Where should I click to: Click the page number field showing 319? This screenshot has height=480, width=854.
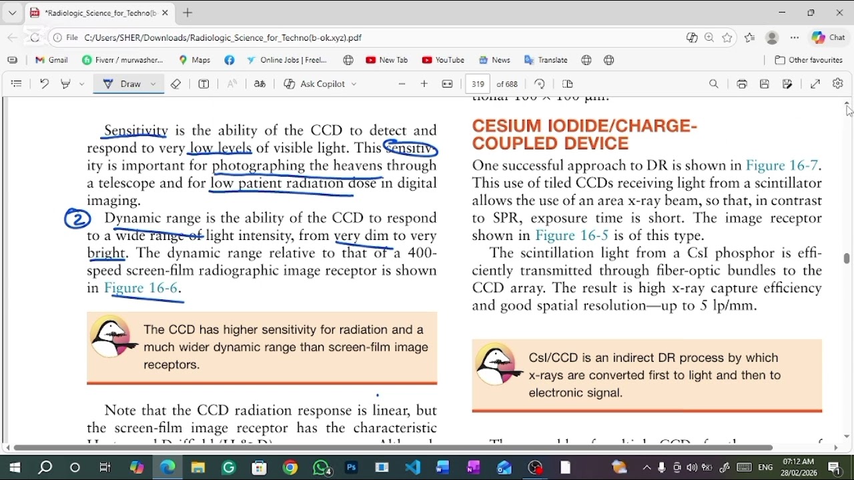click(x=478, y=84)
